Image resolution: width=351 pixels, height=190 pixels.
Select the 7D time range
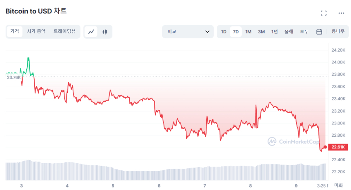coord(236,32)
